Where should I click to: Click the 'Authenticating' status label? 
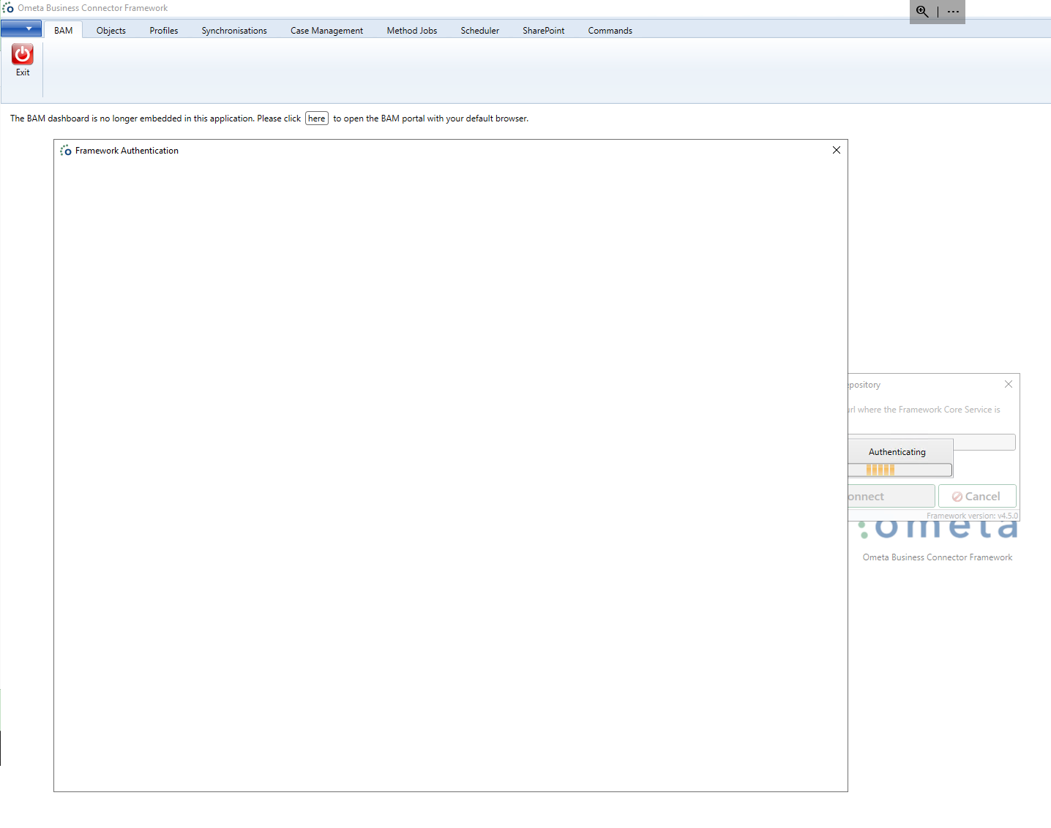coord(897,452)
